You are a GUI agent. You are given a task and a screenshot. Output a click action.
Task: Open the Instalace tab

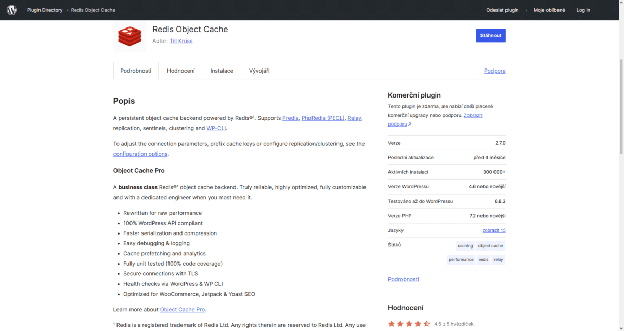coord(222,71)
